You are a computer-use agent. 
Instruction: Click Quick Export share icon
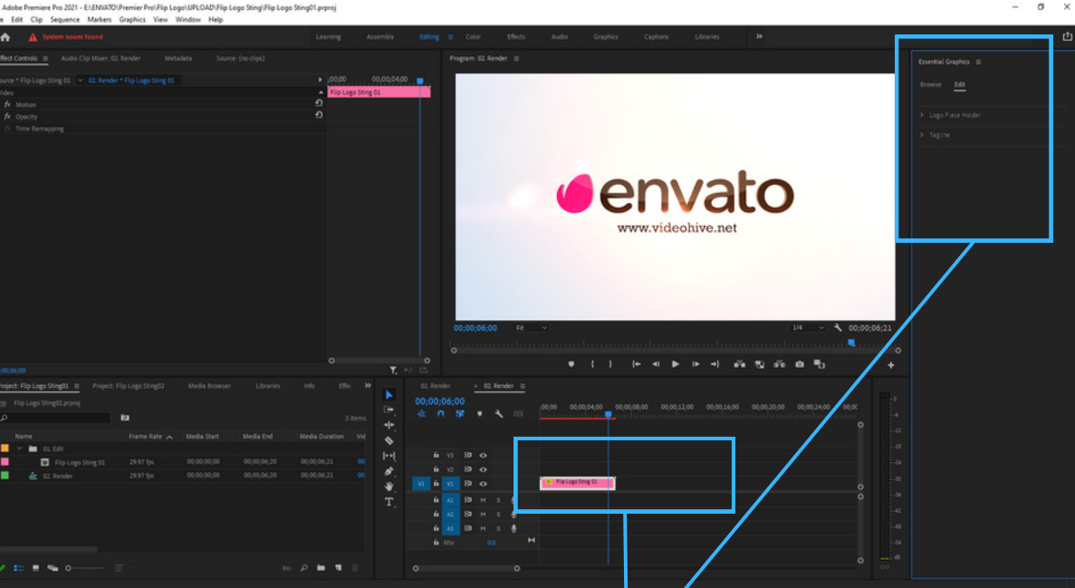coord(1068,36)
